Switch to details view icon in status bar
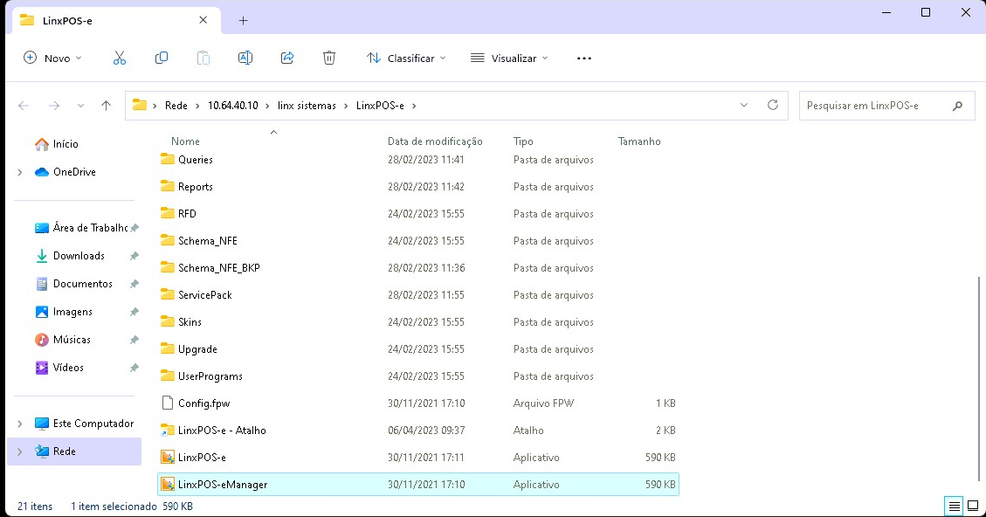The height and width of the screenshot is (517, 986). coord(954,506)
